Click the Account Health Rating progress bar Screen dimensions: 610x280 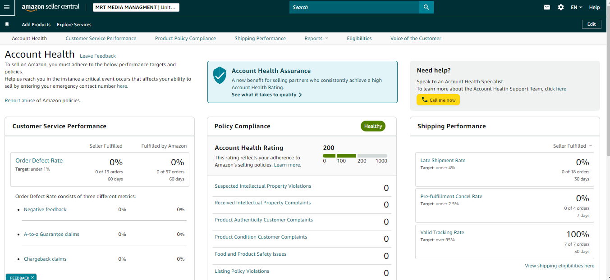[355, 156]
